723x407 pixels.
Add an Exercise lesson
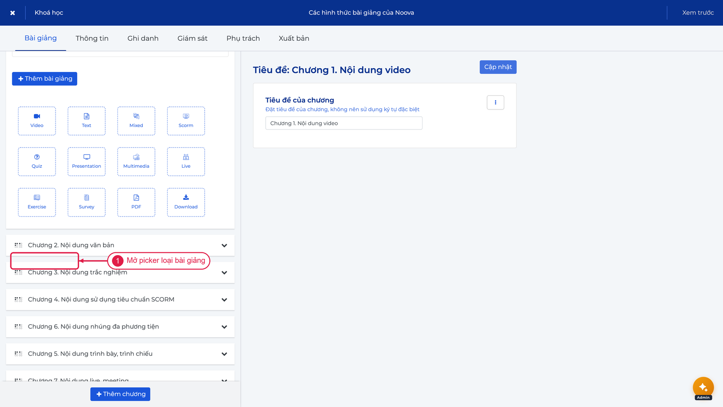37,202
